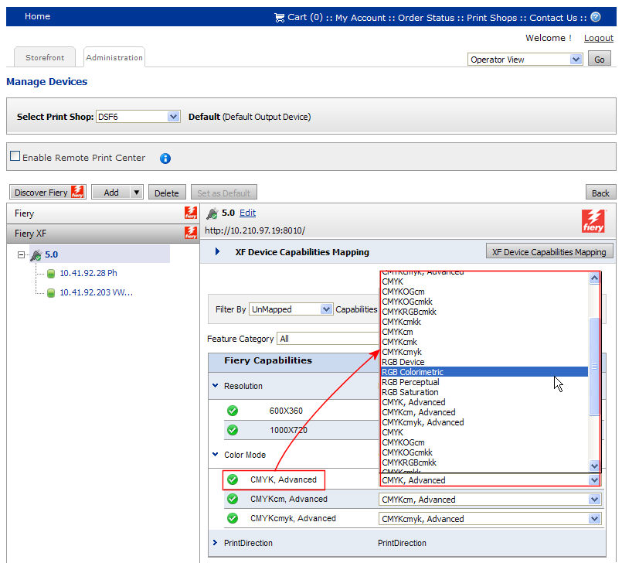This screenshot has width=622, height=563.
Task: Click the Add button
Action: 111,193
